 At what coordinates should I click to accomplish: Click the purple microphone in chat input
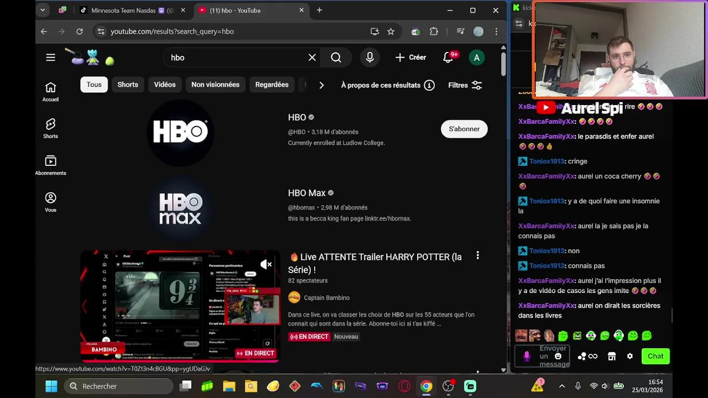[x=527, y=357]
